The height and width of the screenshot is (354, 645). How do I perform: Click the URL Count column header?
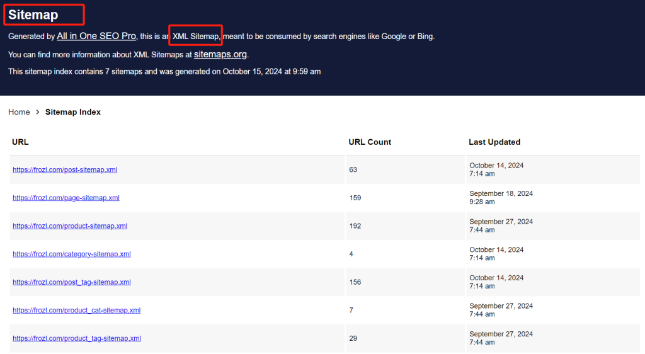pos(370,142)
